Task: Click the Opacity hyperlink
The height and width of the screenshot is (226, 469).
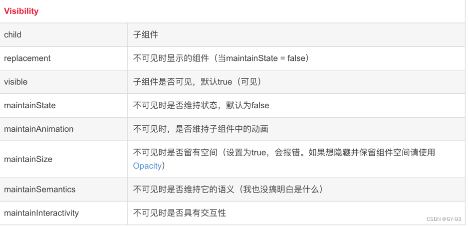Action: tap(147, 166)
